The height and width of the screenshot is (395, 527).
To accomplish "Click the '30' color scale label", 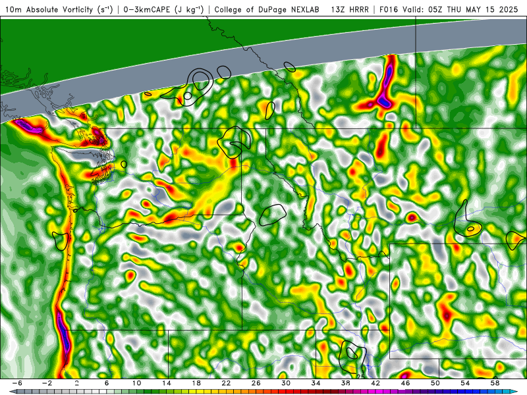I will [286, 383].
